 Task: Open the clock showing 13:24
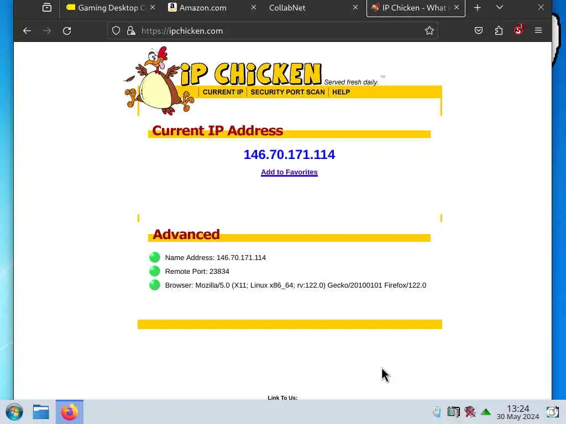517,412
